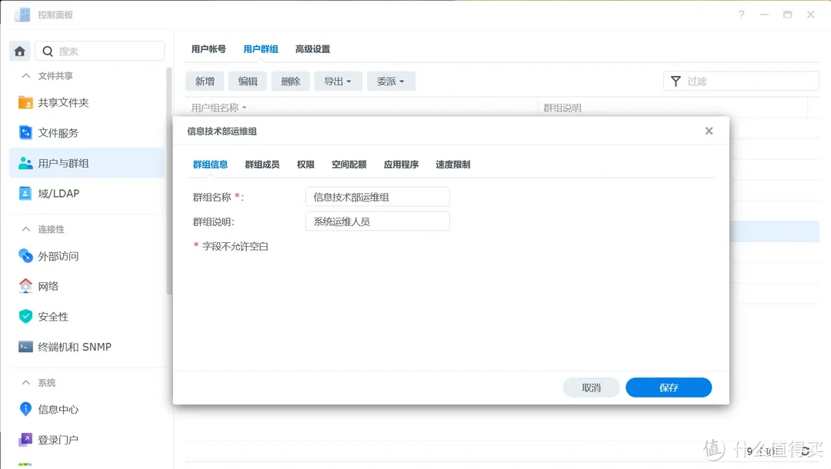Switch to the 高级设置 tab
The width and height of the screenshot is (831, 469).
click(x=312, y=48)
